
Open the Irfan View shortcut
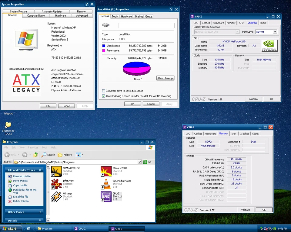coord(57,183)
